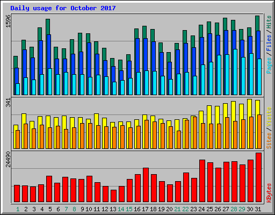This screenshot has height=215, width=275.
Task: Click day label "22" on the x-axis
Action: 185,209
